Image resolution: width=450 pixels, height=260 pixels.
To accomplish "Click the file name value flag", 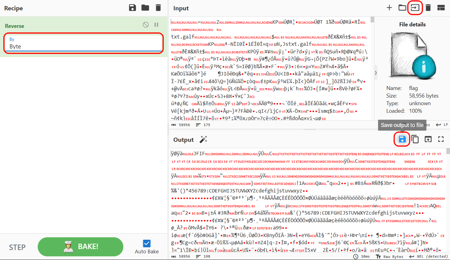I will pos(413,88).
